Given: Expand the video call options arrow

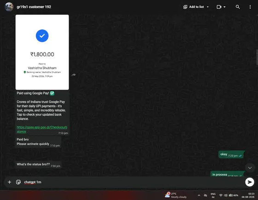Looking at the screenshot, I should tap(225, 7).
